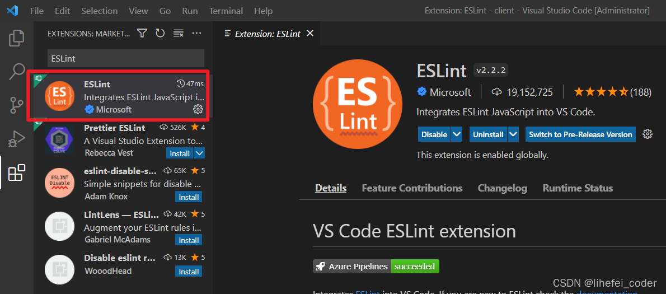
Task: Expand the Uninstall button dropdown arrow
Action: pos(513,134)
